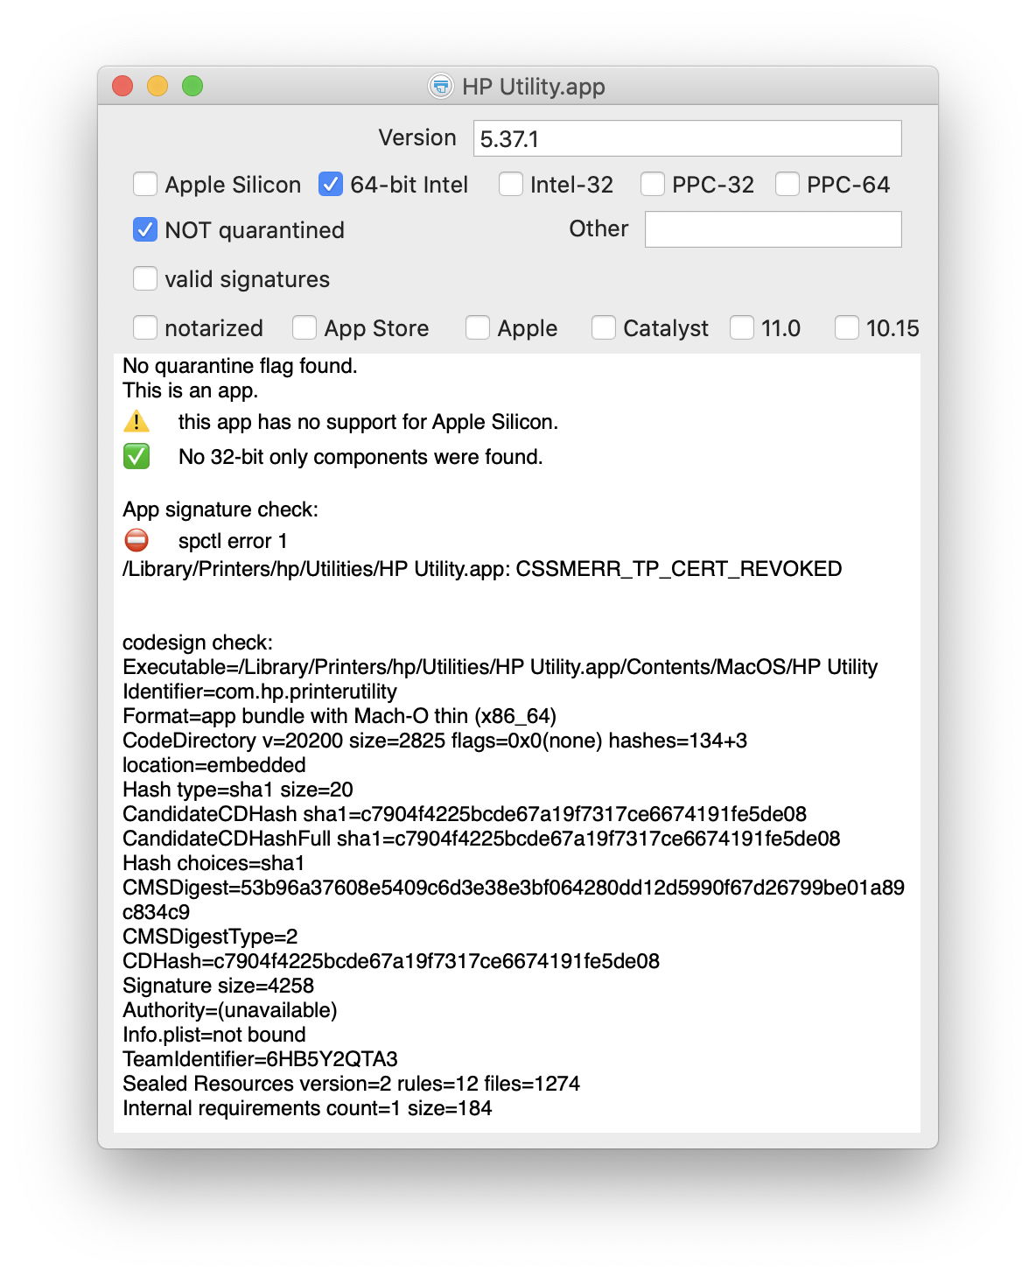The width and height of the screenshot is (1036, 1278).
Task: Click 'No 32-bit only components were found.' line
Action: [360, 457]
